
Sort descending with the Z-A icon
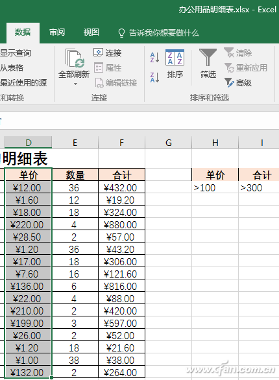coord(154,78)
